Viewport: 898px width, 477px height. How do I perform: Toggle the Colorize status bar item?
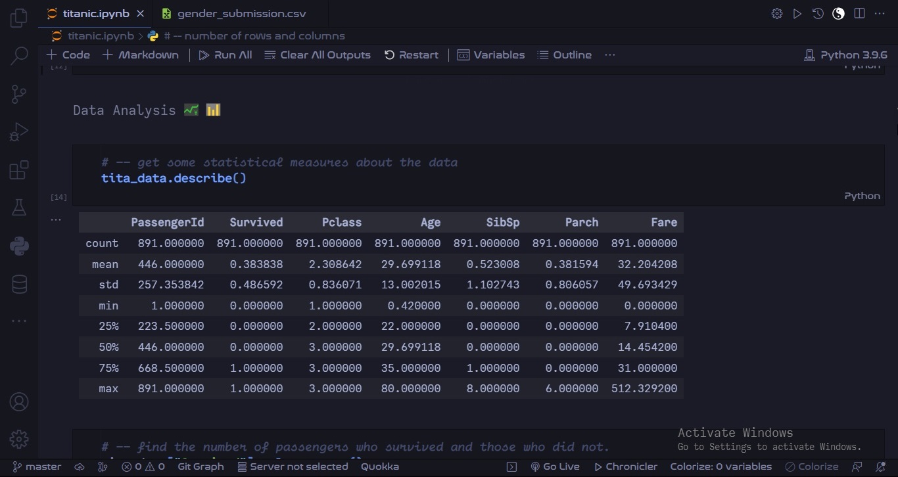coord(812,466)
